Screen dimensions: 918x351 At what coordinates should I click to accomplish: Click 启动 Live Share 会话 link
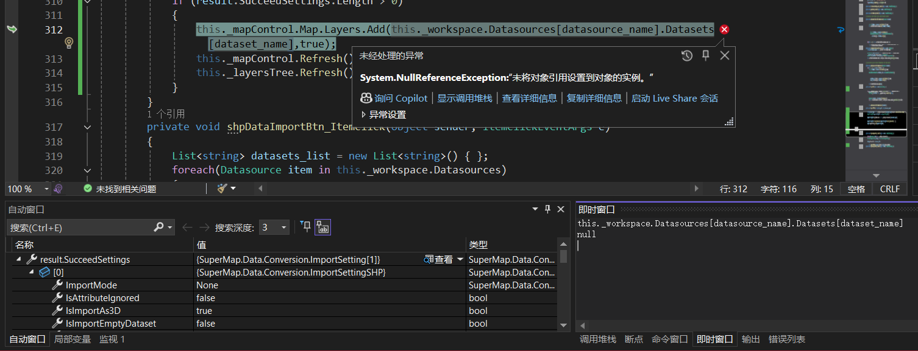[x=675, y=98]
